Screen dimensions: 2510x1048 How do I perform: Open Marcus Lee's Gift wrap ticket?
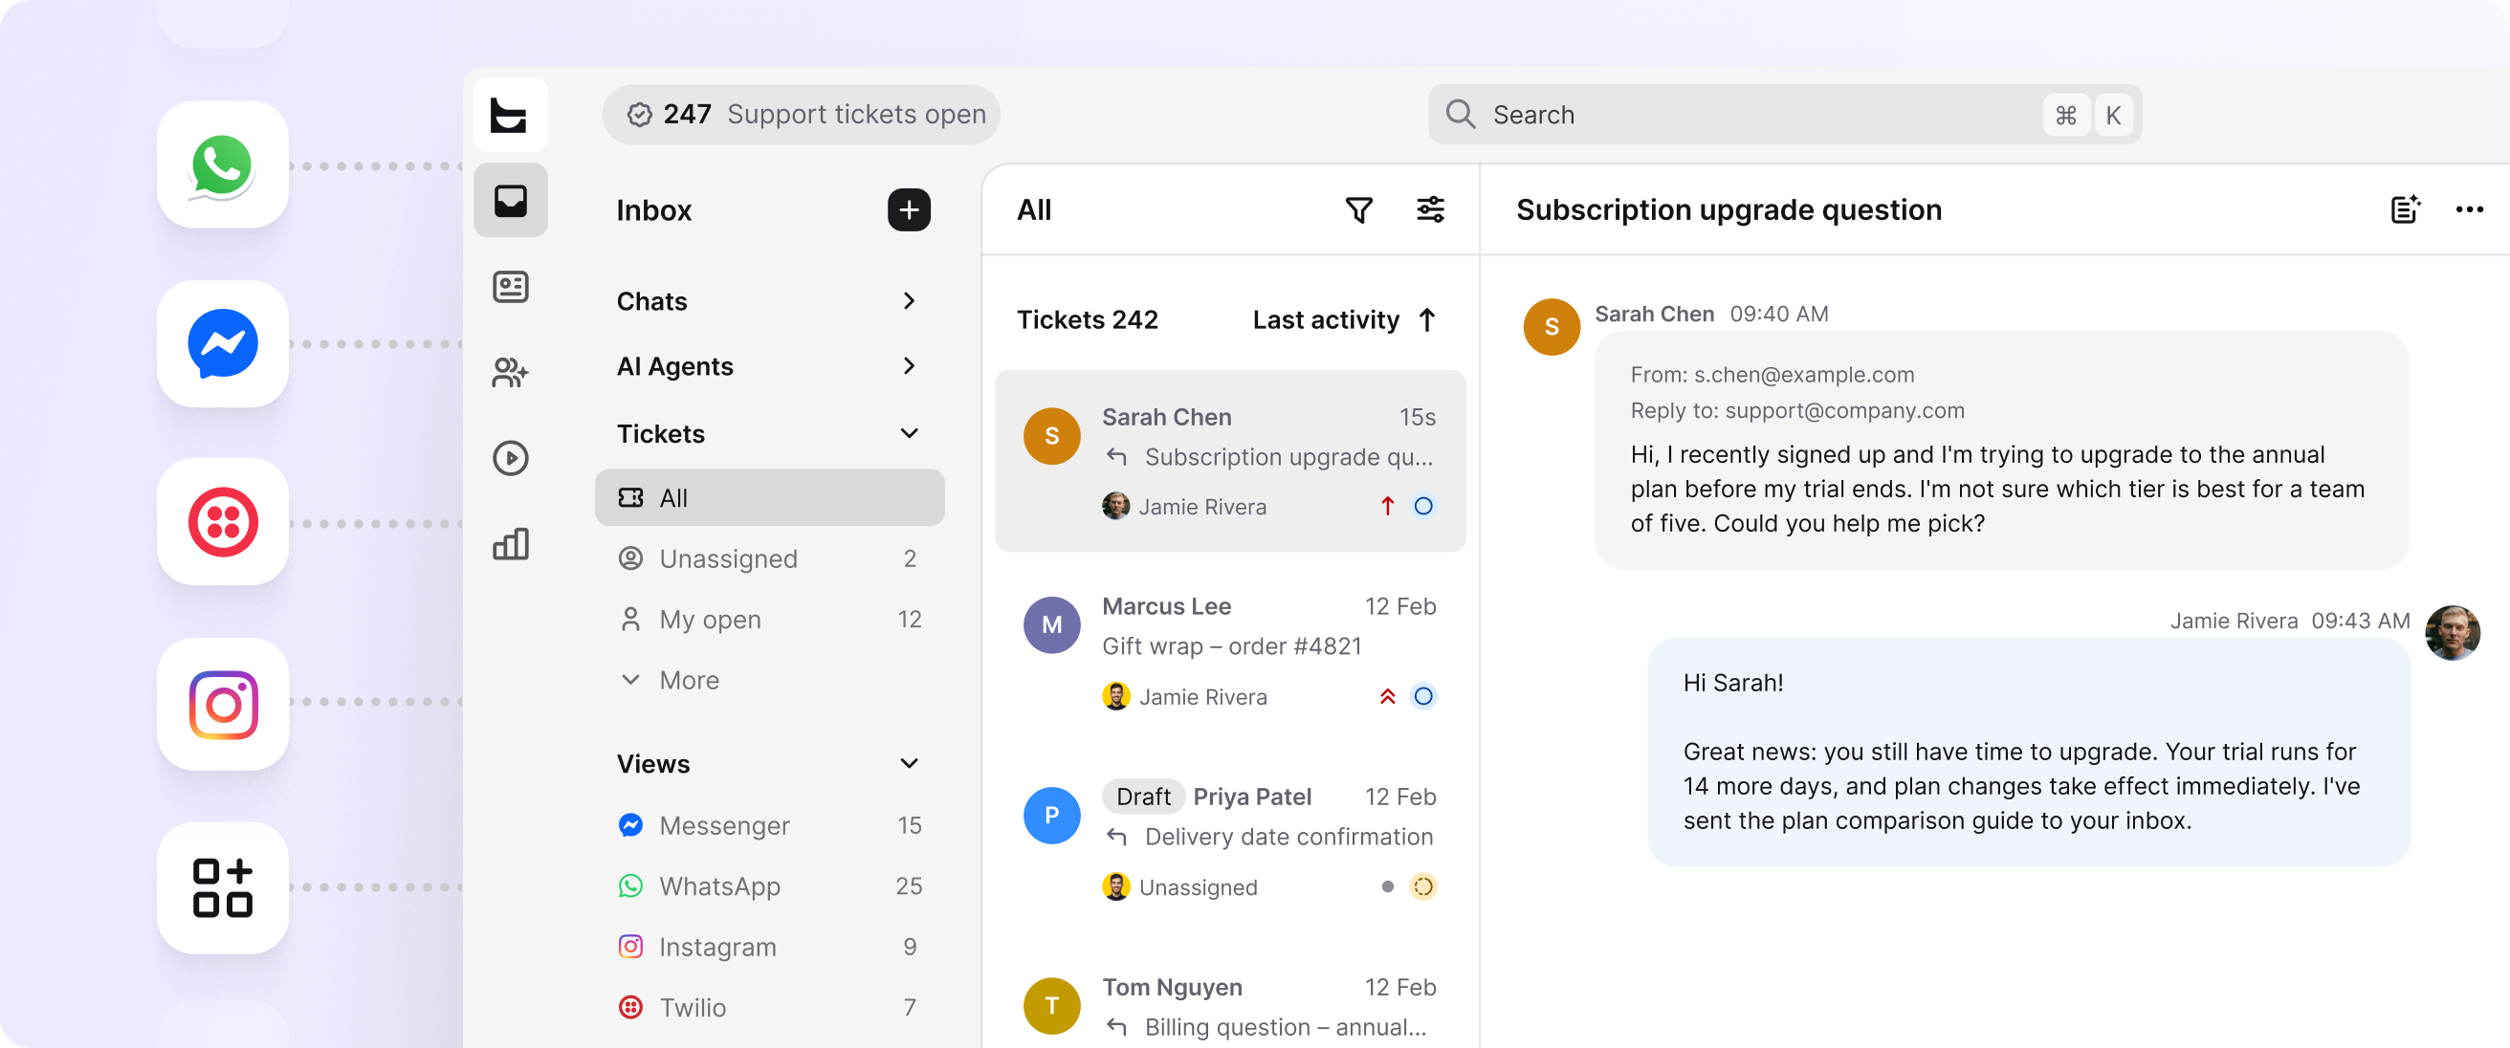click(1230, 650)
